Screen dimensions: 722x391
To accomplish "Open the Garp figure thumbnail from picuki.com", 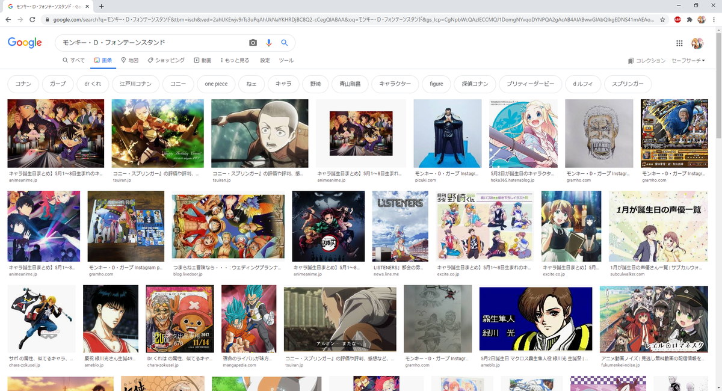I will pos(448,134).
